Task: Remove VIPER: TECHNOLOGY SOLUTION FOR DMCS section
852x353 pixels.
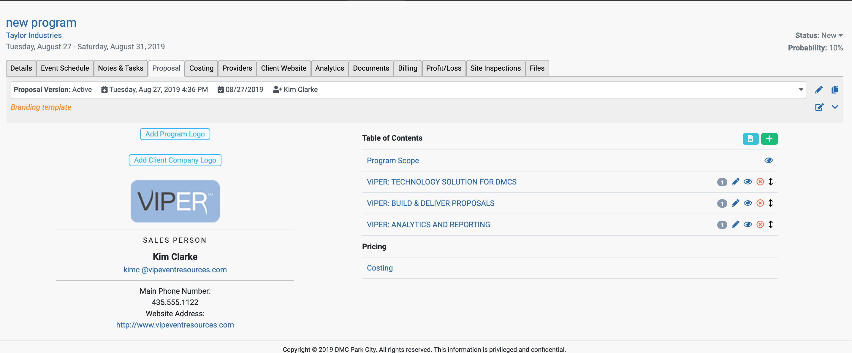Action: 760,182
